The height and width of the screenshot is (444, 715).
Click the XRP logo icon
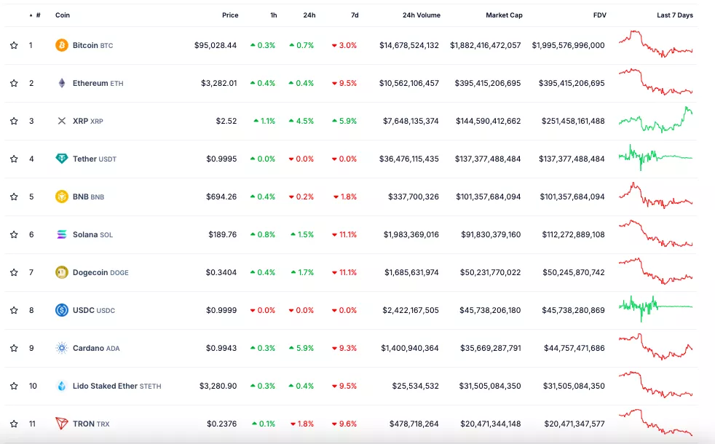(x=62, y=121)
